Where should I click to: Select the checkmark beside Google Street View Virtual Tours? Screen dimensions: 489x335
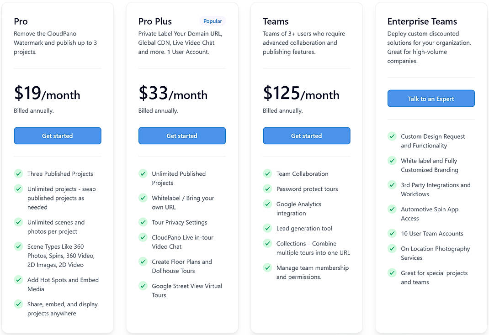(143, 286)
